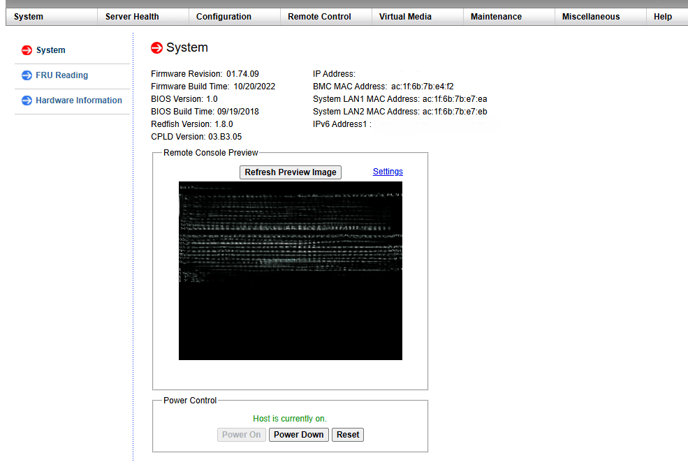Open the Server Health menu
This screenshot has width=688, height=462.
click(x=132, y=17)
